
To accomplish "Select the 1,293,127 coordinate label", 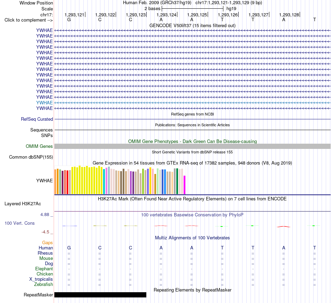I will point(259,15).
